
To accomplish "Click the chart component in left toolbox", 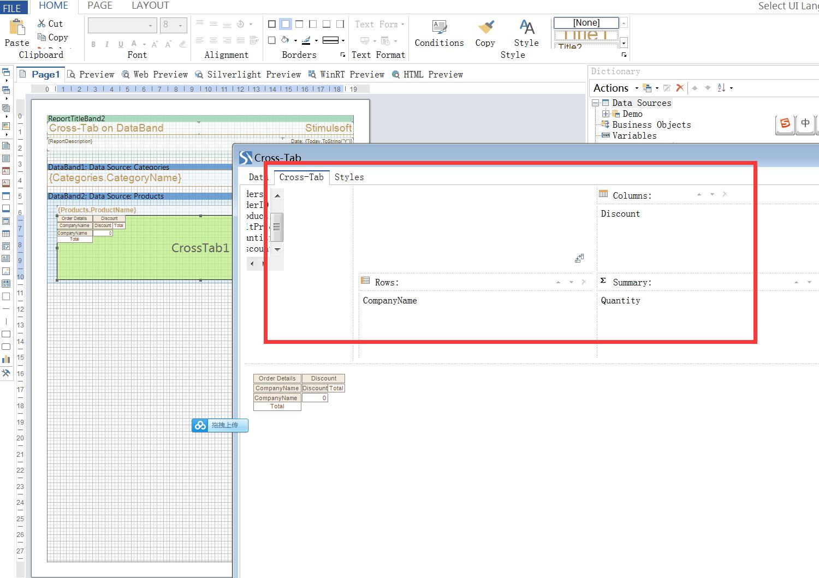I will tap(6, 359).
